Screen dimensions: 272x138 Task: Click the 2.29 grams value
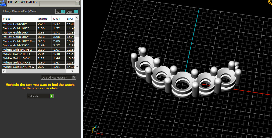pyautogui.click(x=41, y=24)
